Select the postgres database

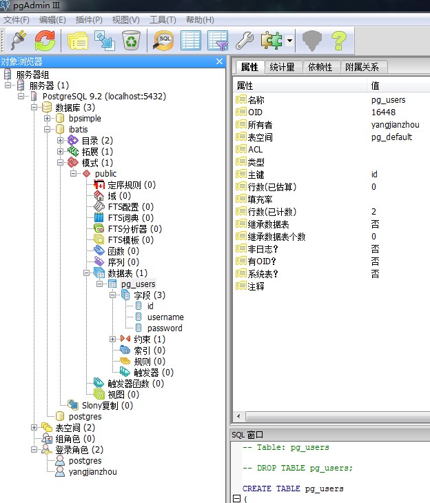pos(85,416)
